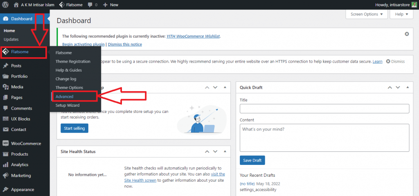This screenshot has width=419, height=196.
Task: Select Flatsome in flyout submenu
Action: pyautogui.click(x=63, y=53)
